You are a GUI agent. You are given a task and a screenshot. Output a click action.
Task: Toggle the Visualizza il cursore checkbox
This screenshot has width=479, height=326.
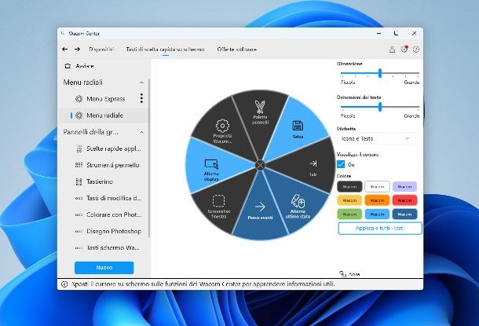pos(340,164)
